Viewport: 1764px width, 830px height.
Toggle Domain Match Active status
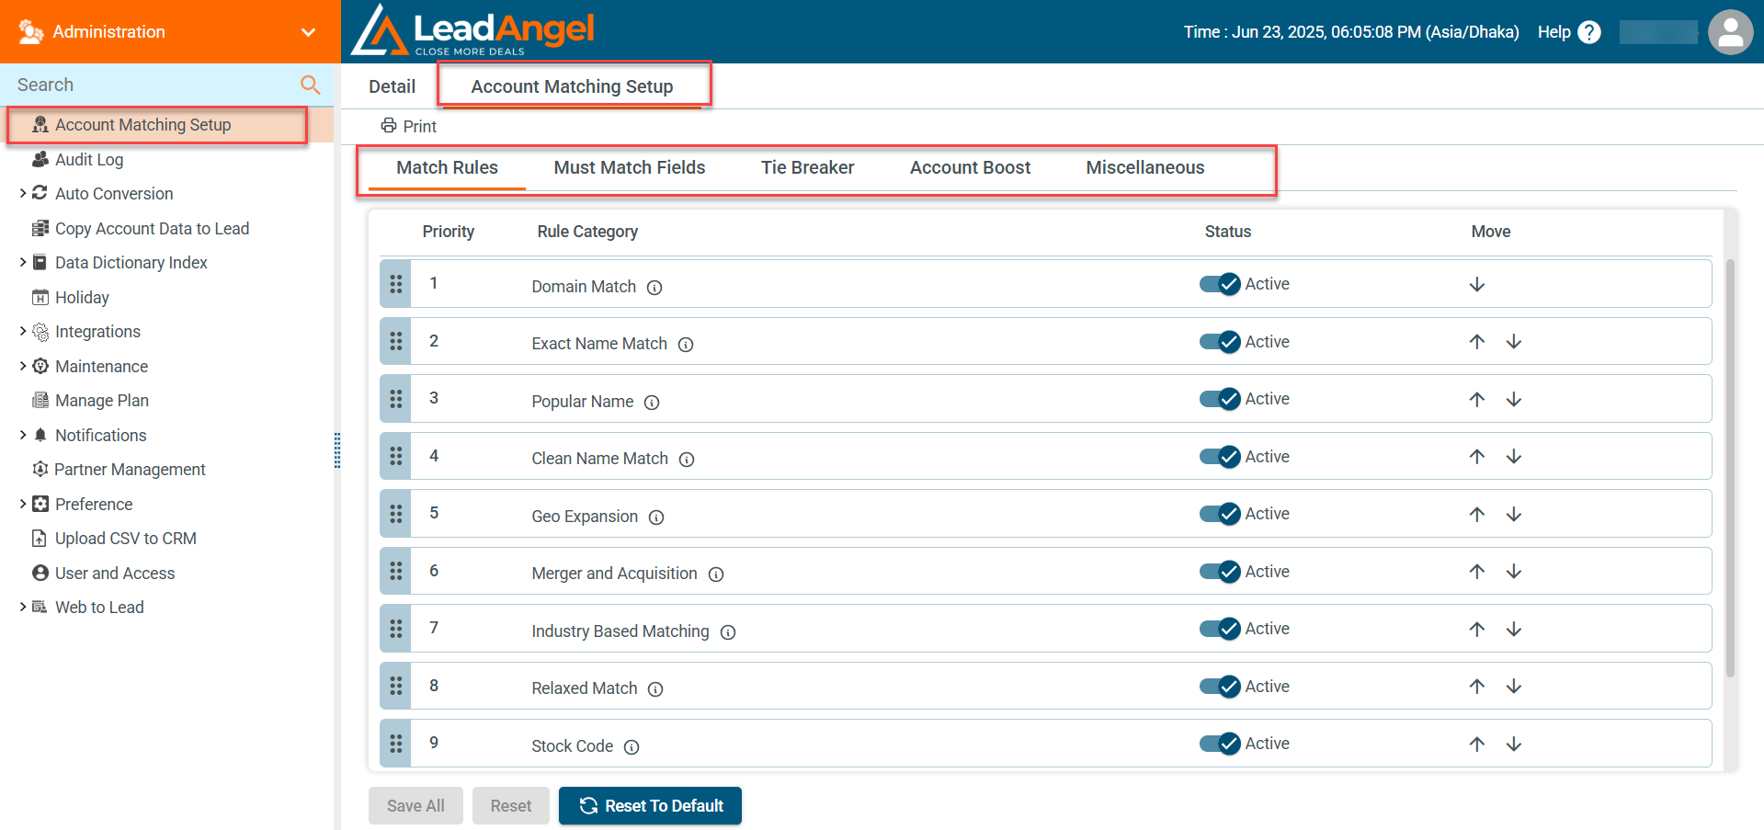click(1220, 284)
